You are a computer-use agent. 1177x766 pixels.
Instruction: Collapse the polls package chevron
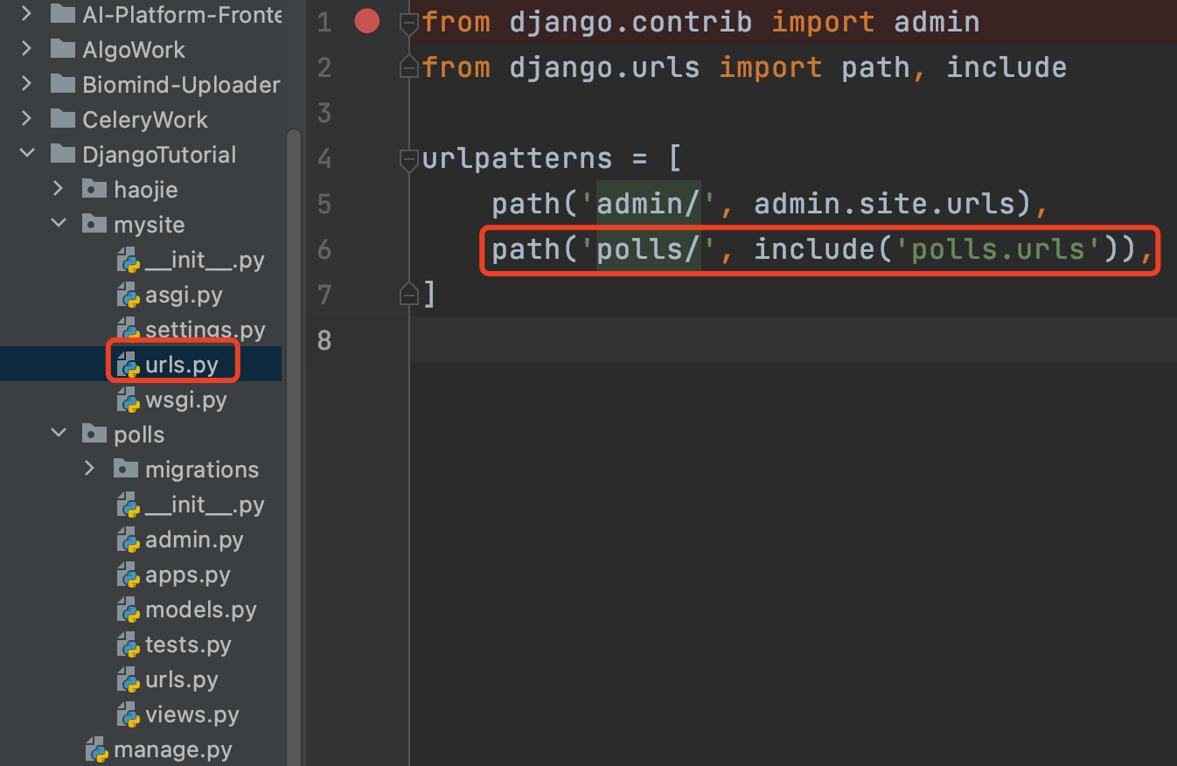(58, 434)
